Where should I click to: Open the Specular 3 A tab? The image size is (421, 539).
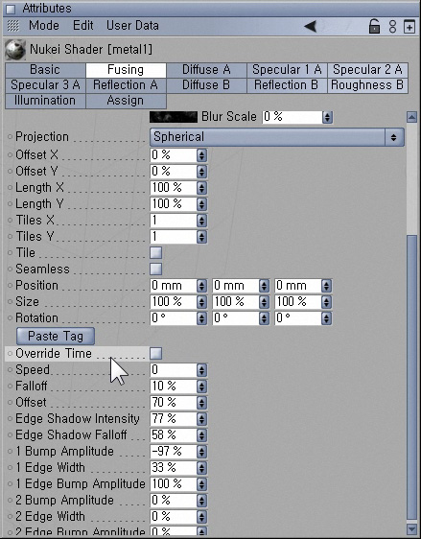[x=45, y=85]
